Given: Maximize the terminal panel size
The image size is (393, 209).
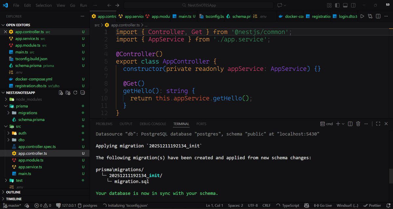Looking at the screenshot, I should tap(378, 124).
